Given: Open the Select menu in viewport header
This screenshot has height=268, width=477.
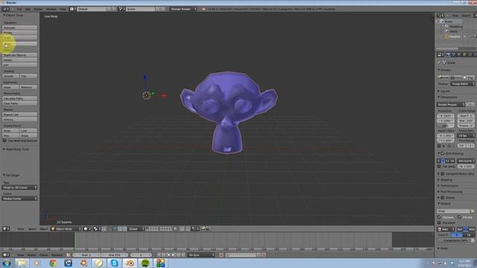Looking at the screenshot, I should point(32,229).
